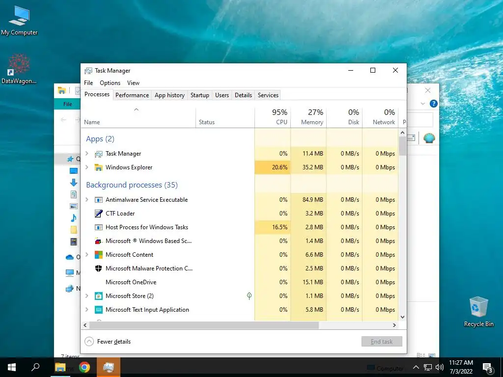Switch to the Details tab

click(243, 95)
